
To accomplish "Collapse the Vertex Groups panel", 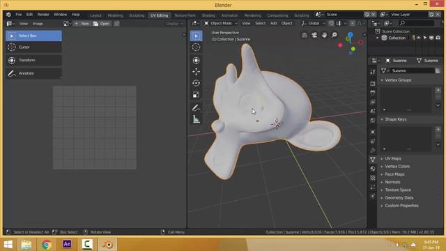I will (382, 80).
